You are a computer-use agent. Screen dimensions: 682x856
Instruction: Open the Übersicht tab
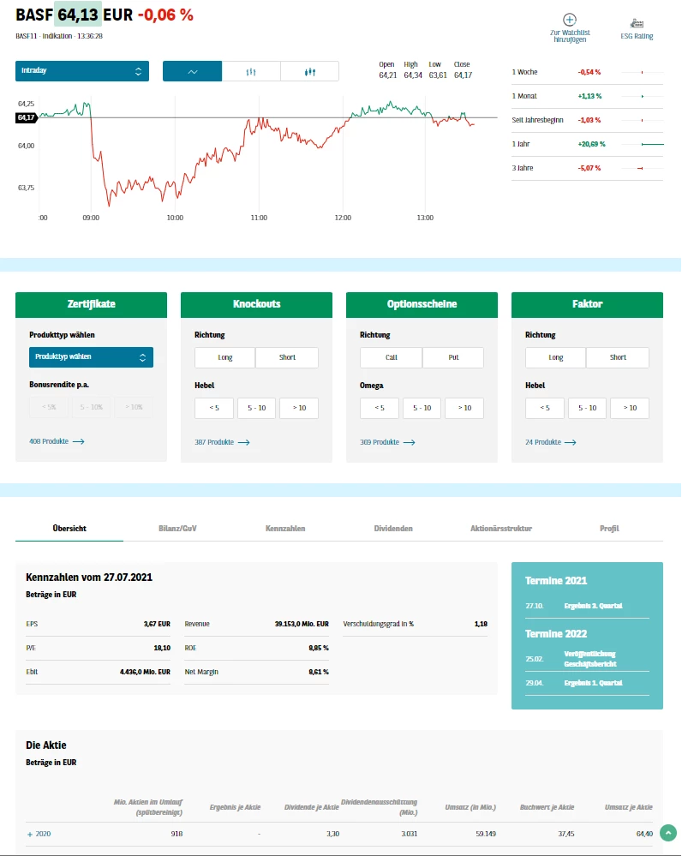click(69, 529)
